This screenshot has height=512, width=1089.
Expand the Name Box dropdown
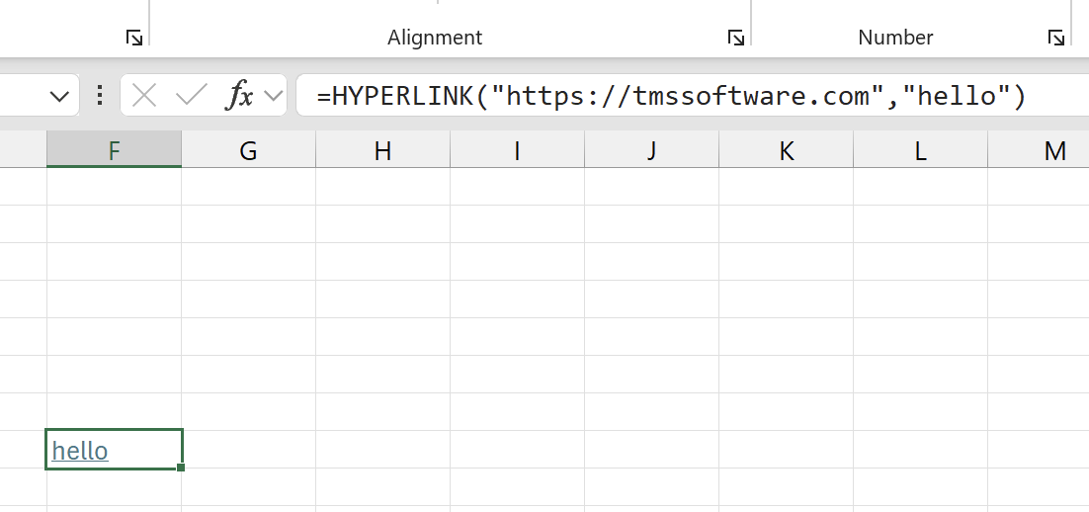[60, 96]
